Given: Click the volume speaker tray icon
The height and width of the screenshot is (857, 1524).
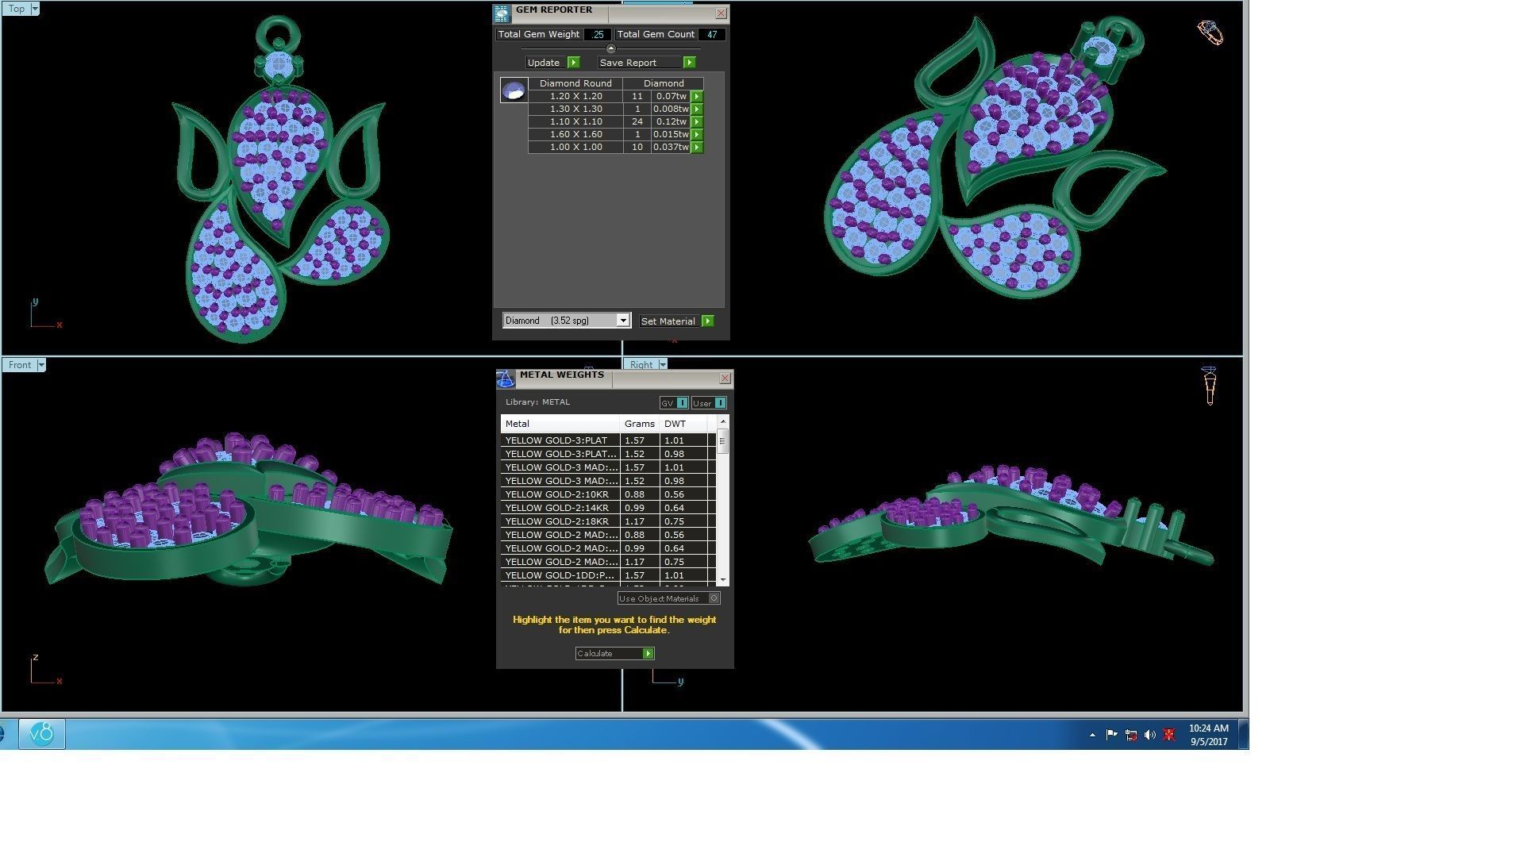Looking at the screenshot, I should pyautogui.click(x=1149, y=735).
